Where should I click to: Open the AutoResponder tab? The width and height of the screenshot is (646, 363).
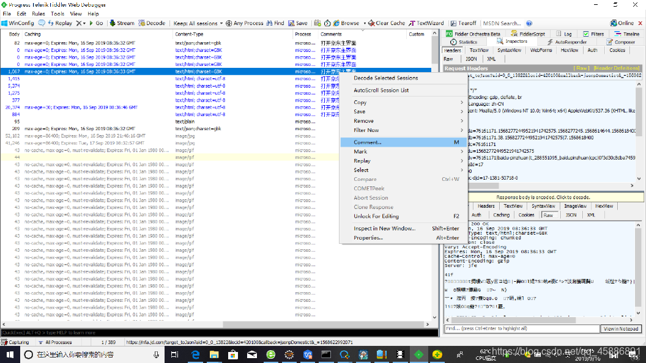(567, 42)
